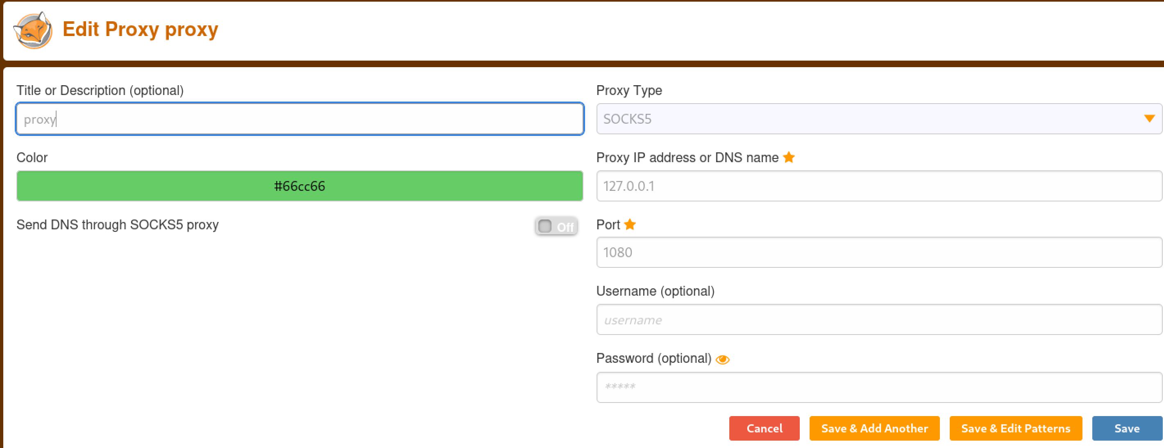1164x448 pixels.
Task: Click the FoxyProxy fox logo icon
Action: tap(32, 30)
